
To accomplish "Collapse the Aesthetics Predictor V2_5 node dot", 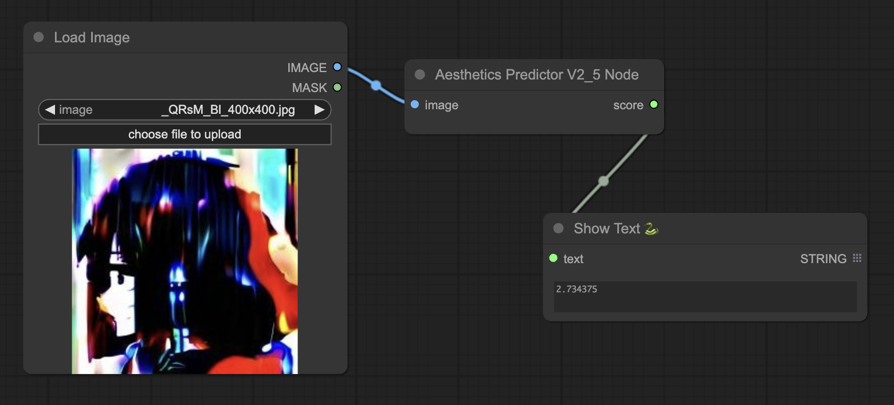I will 420,74.
